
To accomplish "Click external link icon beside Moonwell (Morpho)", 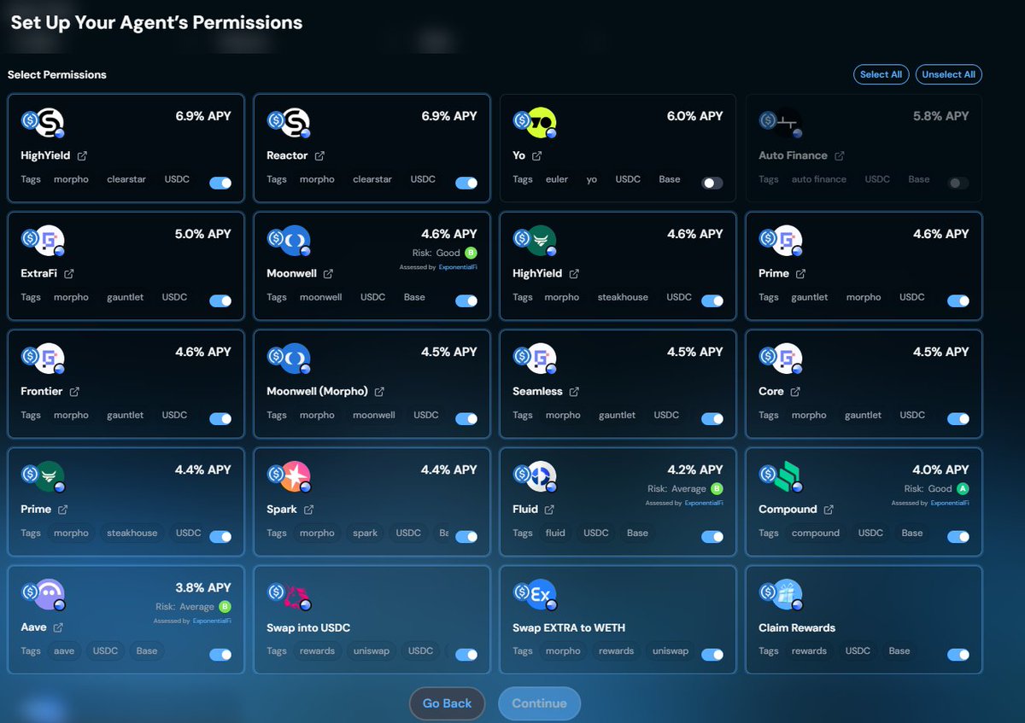I will [379, 392].
